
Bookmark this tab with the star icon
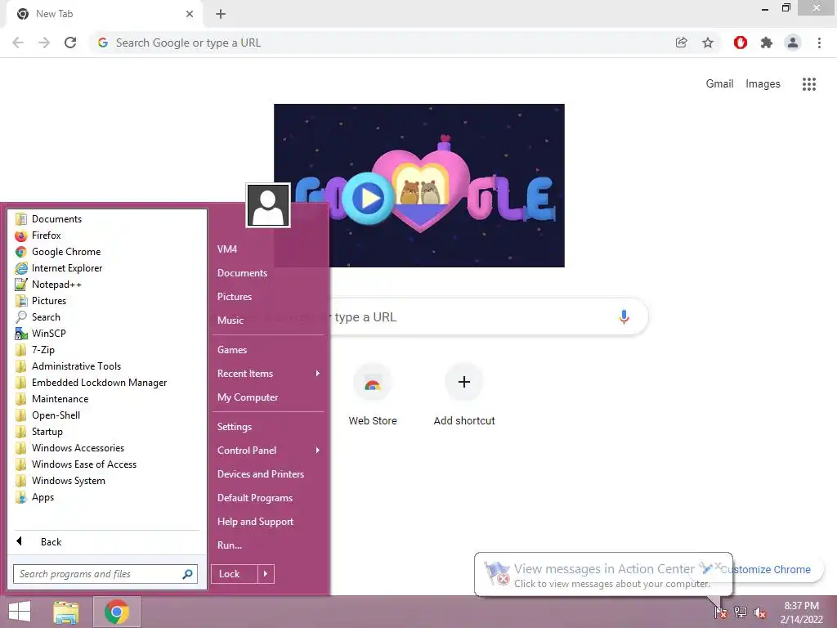708,43
